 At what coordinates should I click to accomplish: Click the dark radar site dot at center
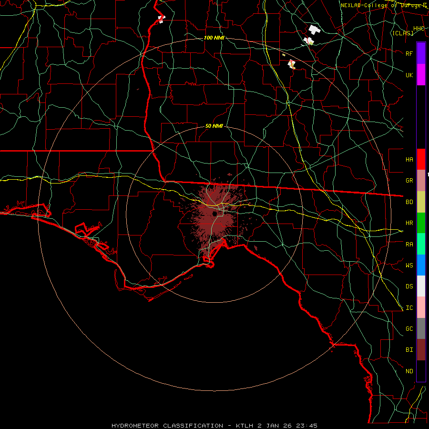pos(214,214)
